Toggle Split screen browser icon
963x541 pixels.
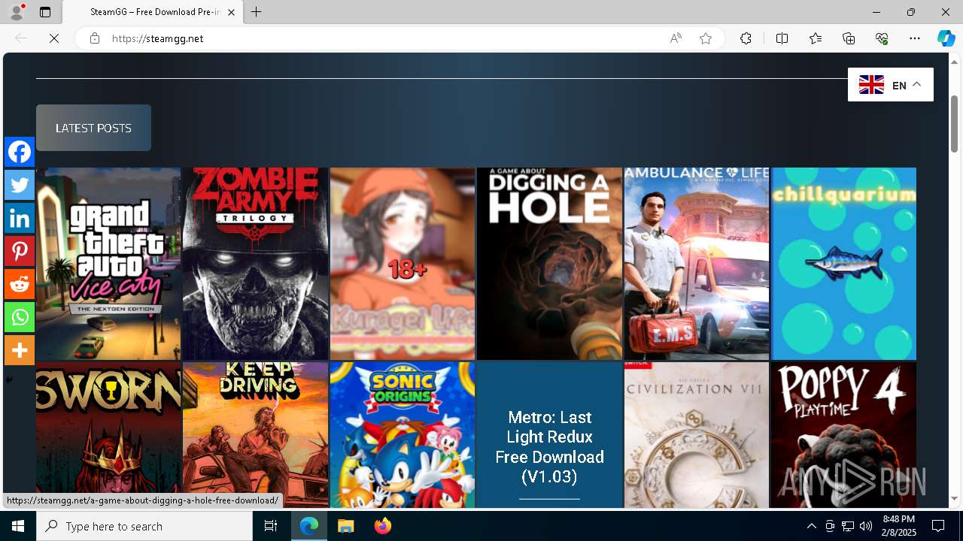tap(782, 38)
